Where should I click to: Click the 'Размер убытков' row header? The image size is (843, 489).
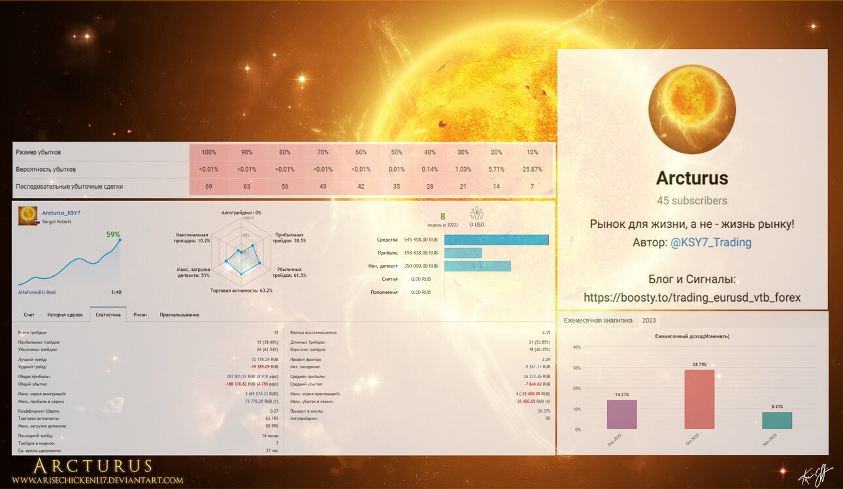[38, 152]
